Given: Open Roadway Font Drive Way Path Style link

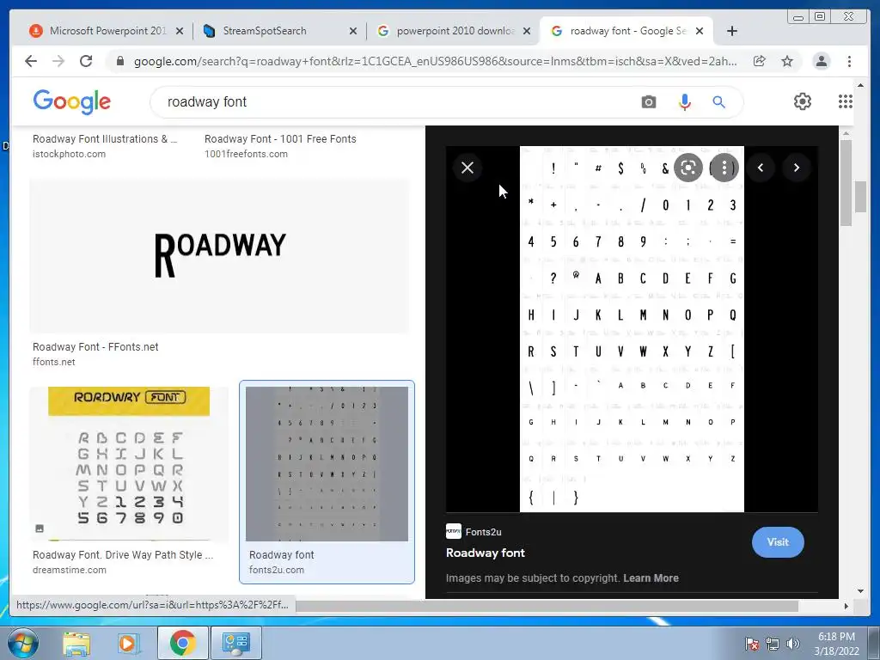Looking at the screenshot, I should [x=123, y=554].
